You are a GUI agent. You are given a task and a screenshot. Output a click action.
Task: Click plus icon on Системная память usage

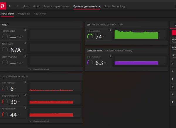coord(110,56)
